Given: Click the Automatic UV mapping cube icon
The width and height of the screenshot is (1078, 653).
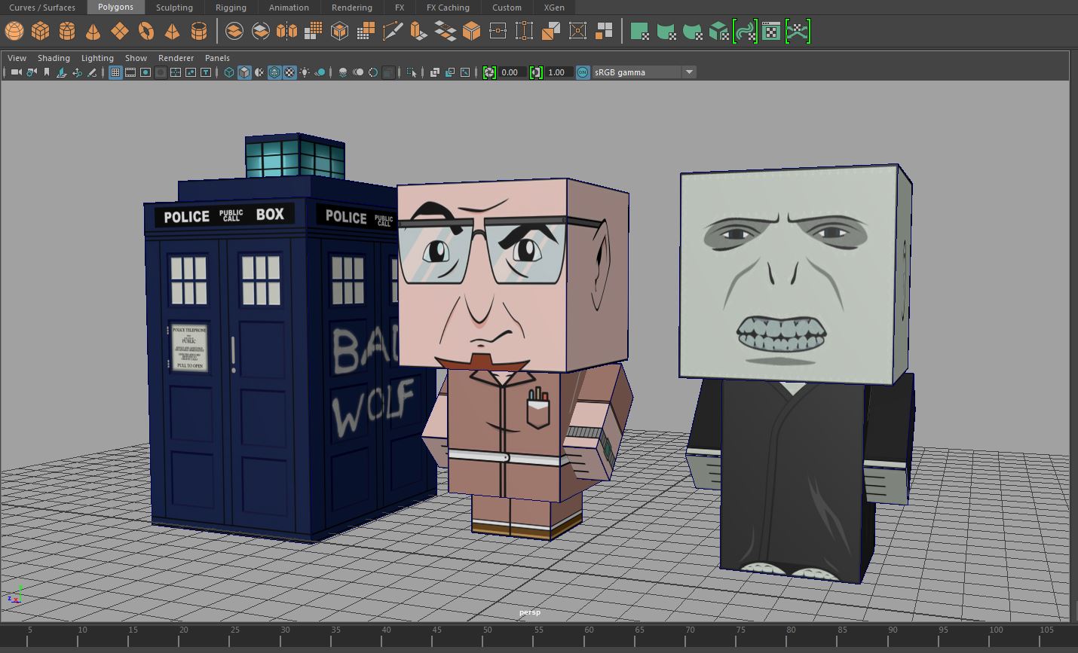Looking at the screenshot, I should point(719,31).
